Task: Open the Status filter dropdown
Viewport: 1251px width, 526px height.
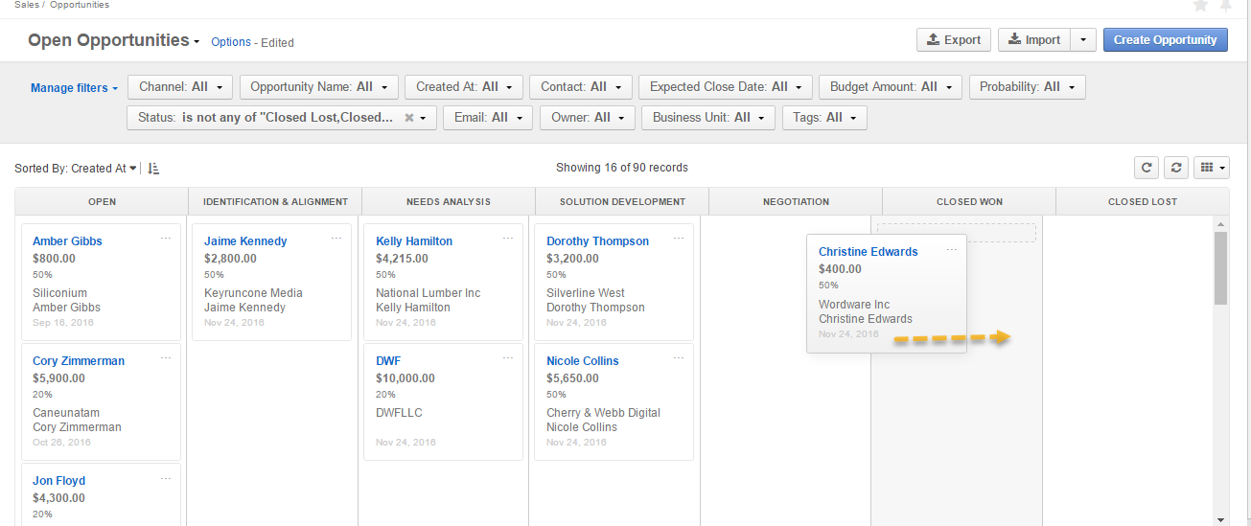Action: (x=282, y=118)
